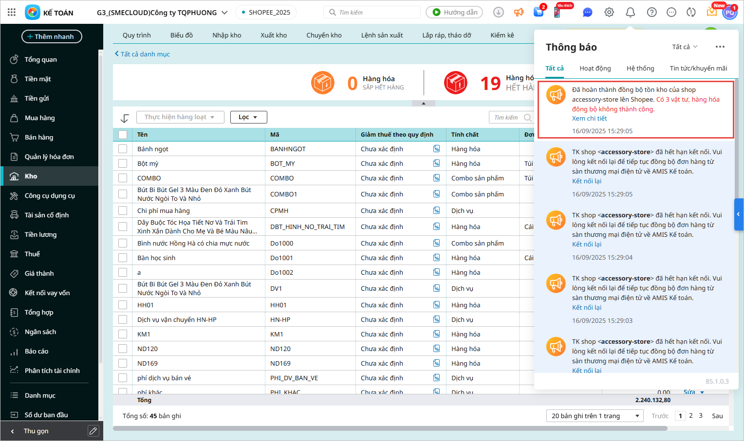
Task: Click the settings gear icon in header
Action: pos(609,12)
